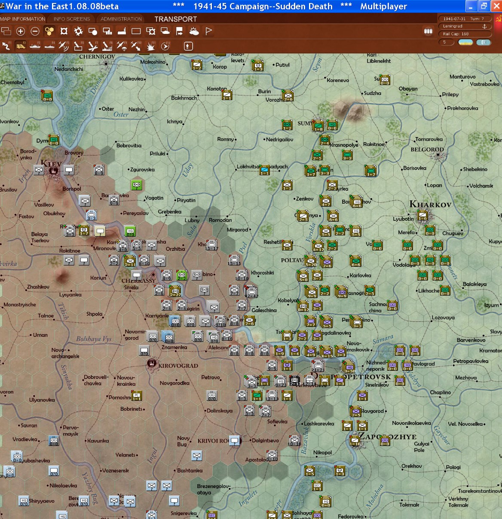Click the KHARKOV city label

pyautogui.click(x=430, y=205)
